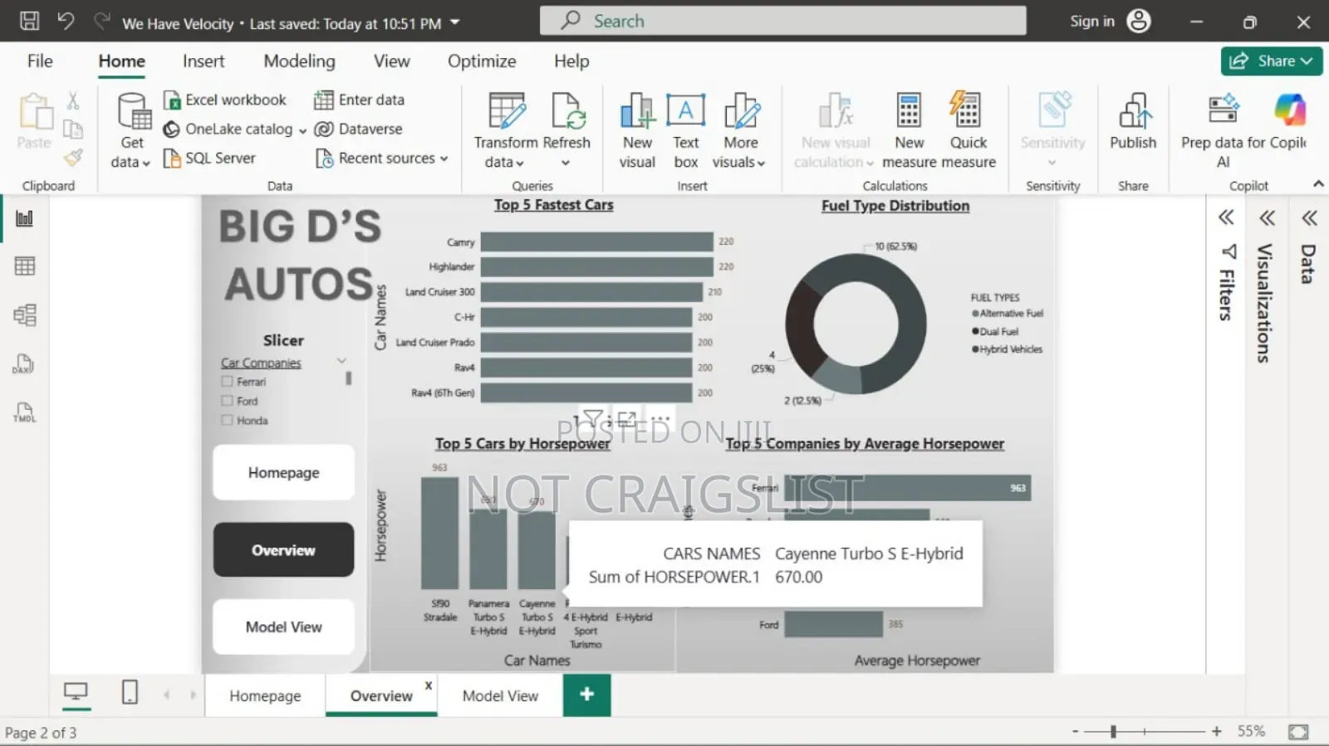Click zoom in plus button
The width and height of the screenshot is (1329, 746).
1217,731
